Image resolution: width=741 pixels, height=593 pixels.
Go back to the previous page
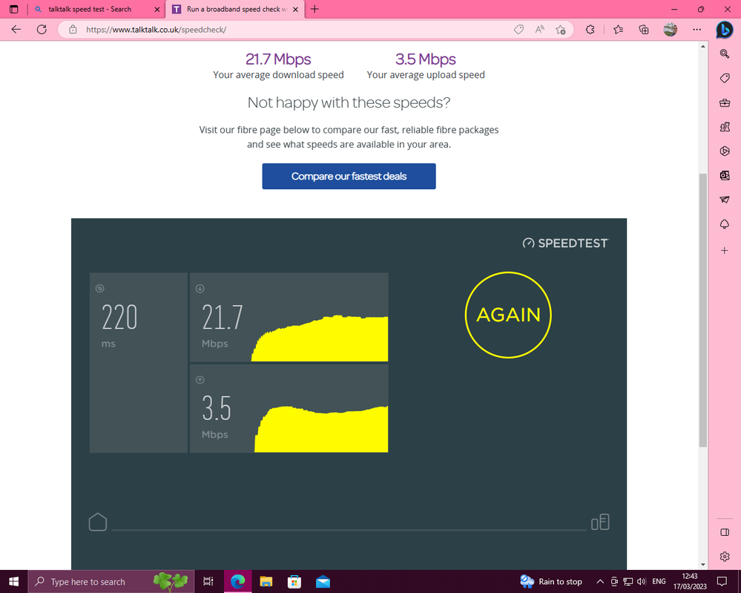(x=16, y=30)
